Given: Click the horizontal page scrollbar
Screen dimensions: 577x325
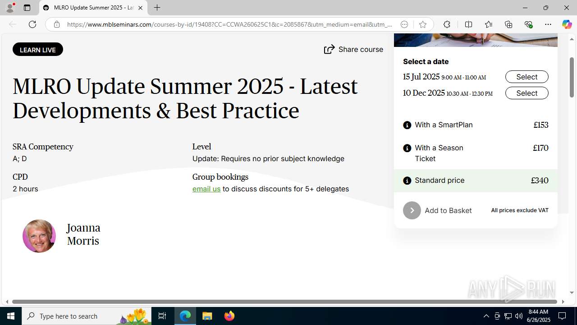Looking at the screenshot, I should pos(284,302).
